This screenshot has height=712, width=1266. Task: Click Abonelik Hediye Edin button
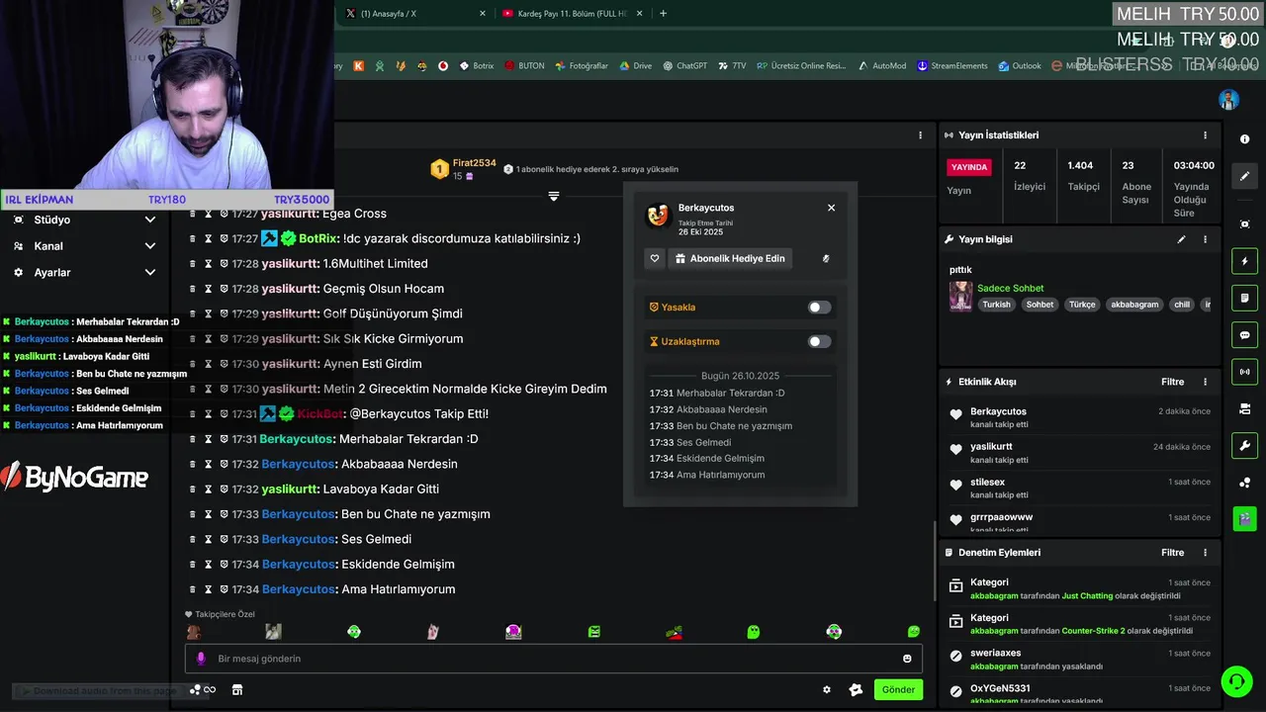click(730, 259)
